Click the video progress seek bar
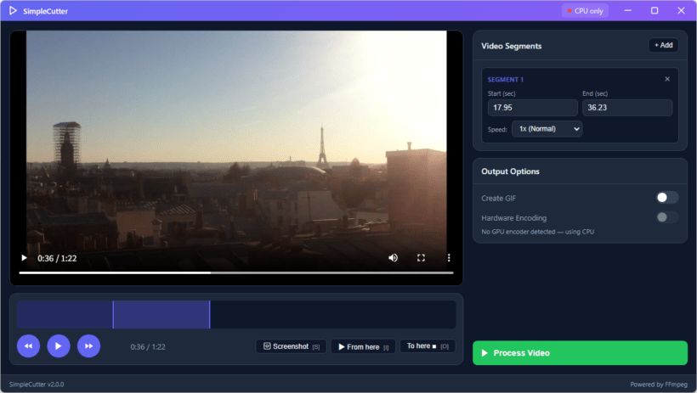 pos(236,272)
